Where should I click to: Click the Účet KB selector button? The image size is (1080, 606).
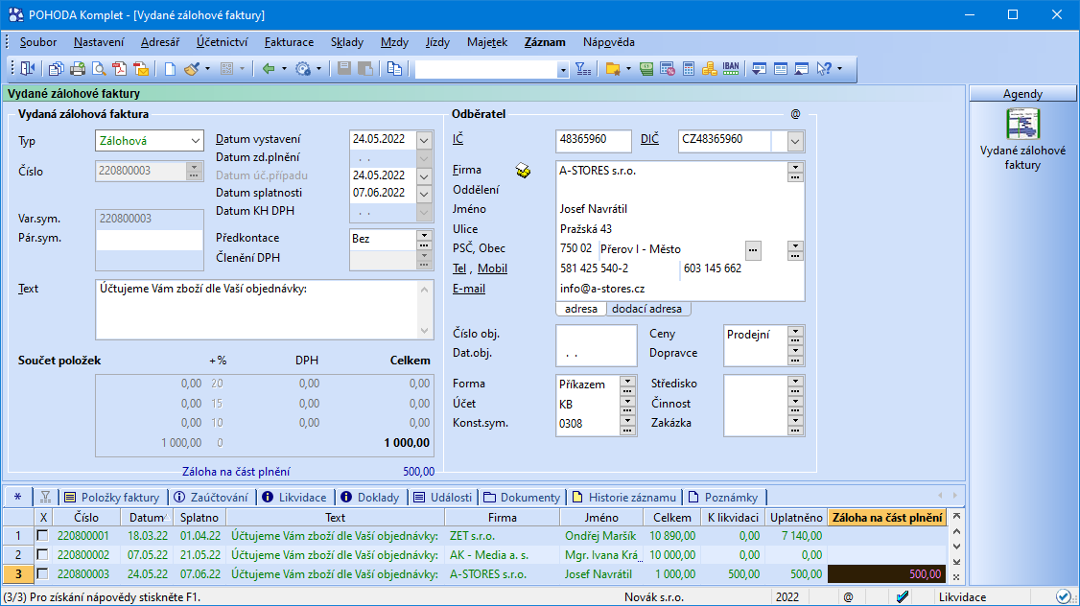(x=626, y=405)
